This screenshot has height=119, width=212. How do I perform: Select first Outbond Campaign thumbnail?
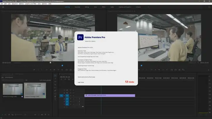coord(13,89)
